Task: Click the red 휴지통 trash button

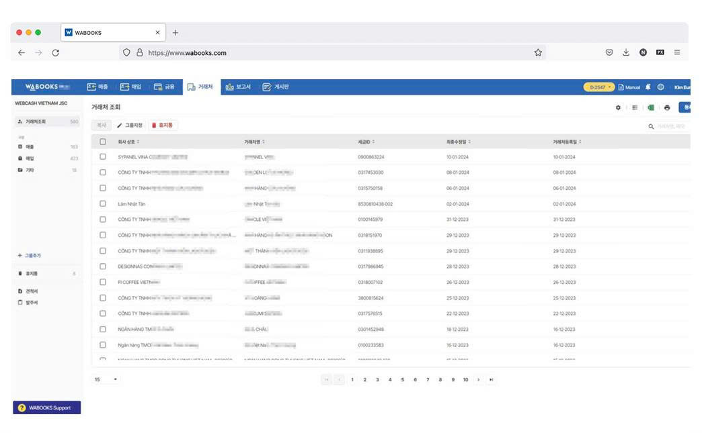Action: pos(162,125)
